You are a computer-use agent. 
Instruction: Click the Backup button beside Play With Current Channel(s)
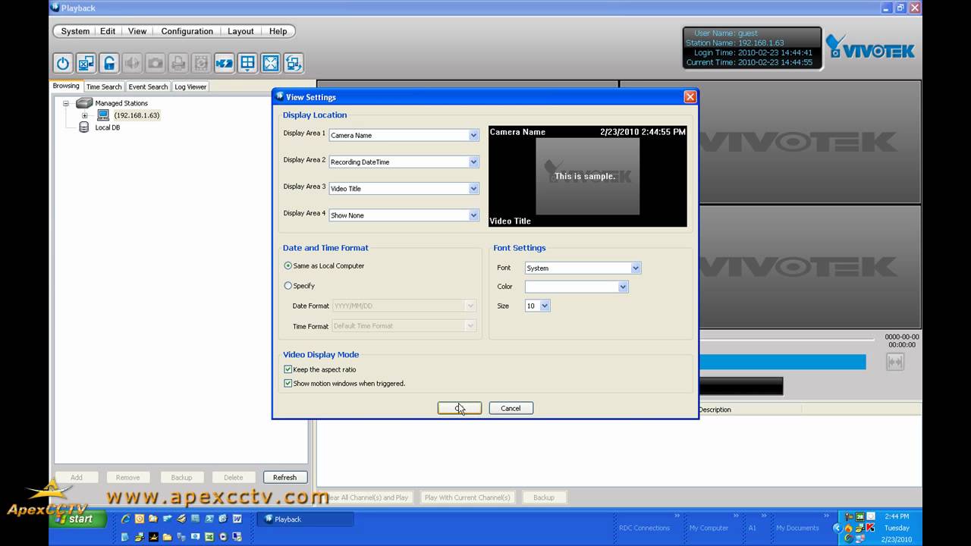[x=544, y=497]
